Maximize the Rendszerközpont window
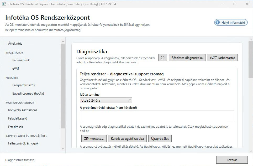The width and height of the screenshot is (253, 166). click(x=235, y=4)
